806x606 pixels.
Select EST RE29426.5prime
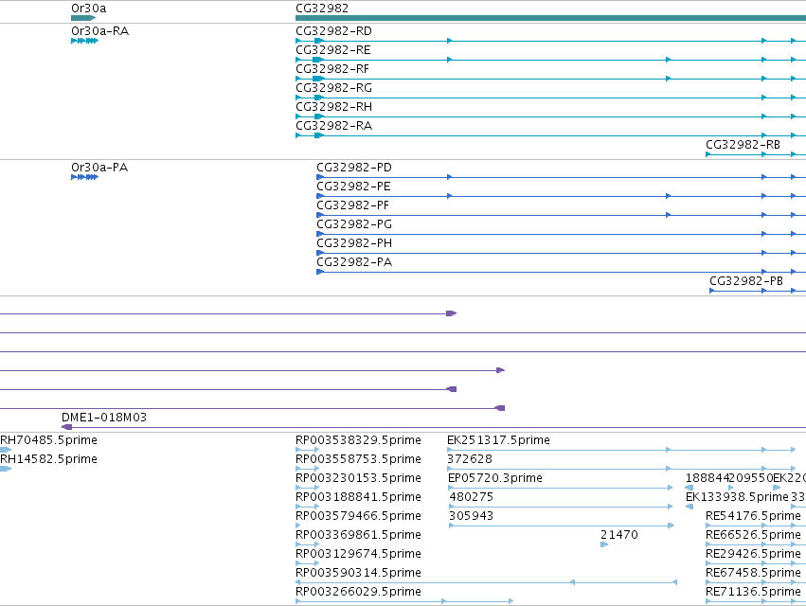pyautogui.click(x=753, y=554)
